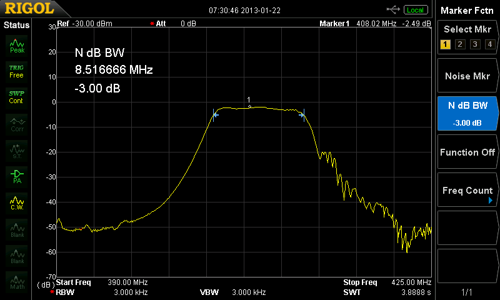
Task: Click the Peak detector status icon
Action: (x=17, y=46)
